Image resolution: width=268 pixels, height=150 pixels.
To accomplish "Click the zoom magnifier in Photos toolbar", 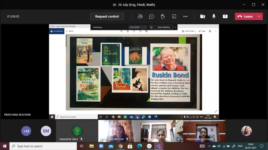I will coord(121,31).
